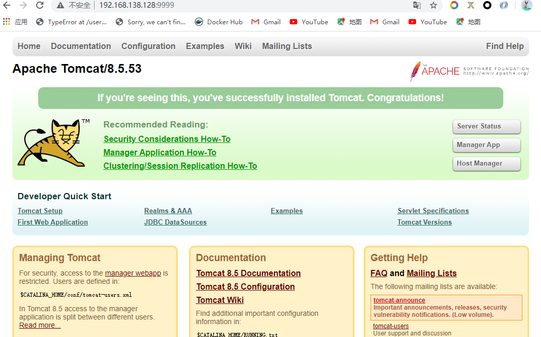The width and height of the screenshot is (541, 337).
Task: Open Security Considerations How-To guide
Action: pyautogui.click(x=166, y=139)
